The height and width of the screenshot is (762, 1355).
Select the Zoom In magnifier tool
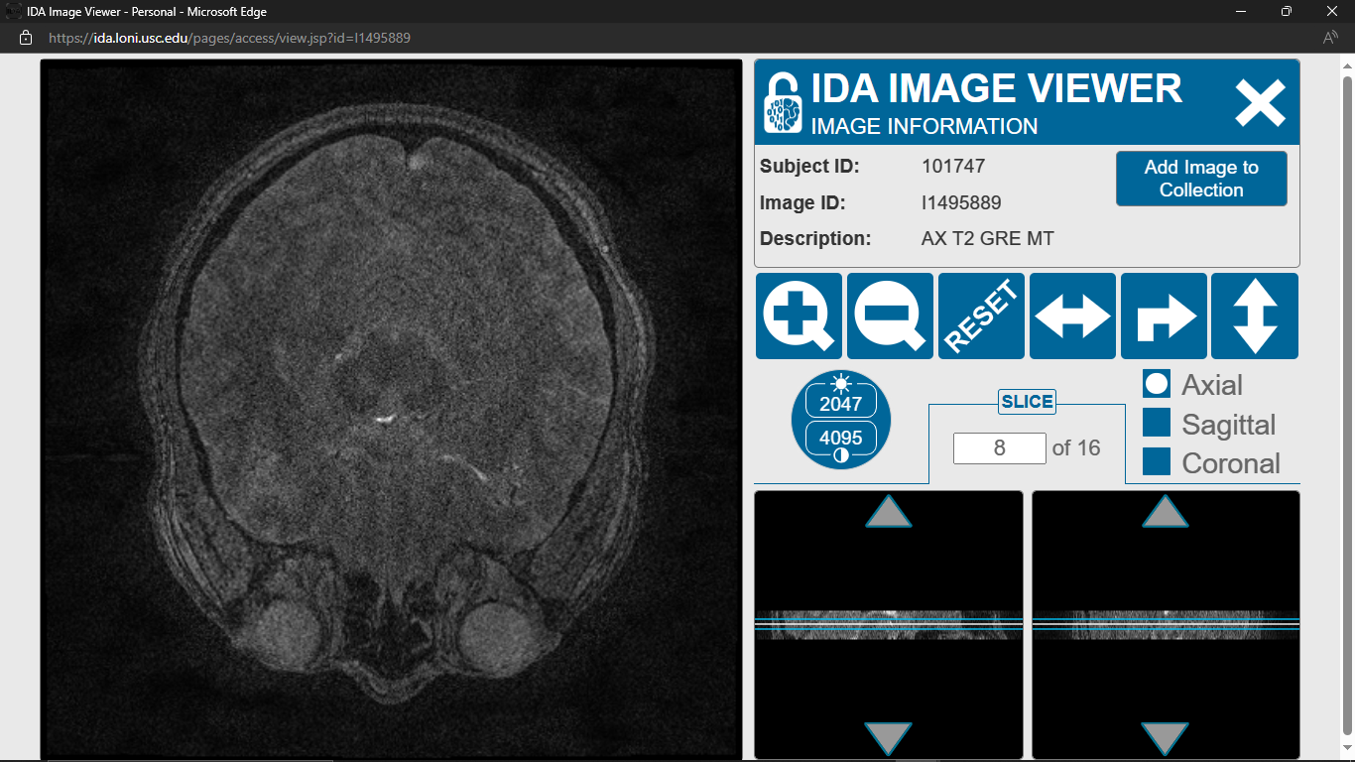coord(798,316)
